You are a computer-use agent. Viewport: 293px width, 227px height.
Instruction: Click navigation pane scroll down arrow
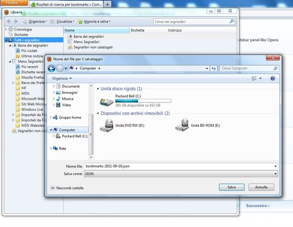[x=91, y=157]
